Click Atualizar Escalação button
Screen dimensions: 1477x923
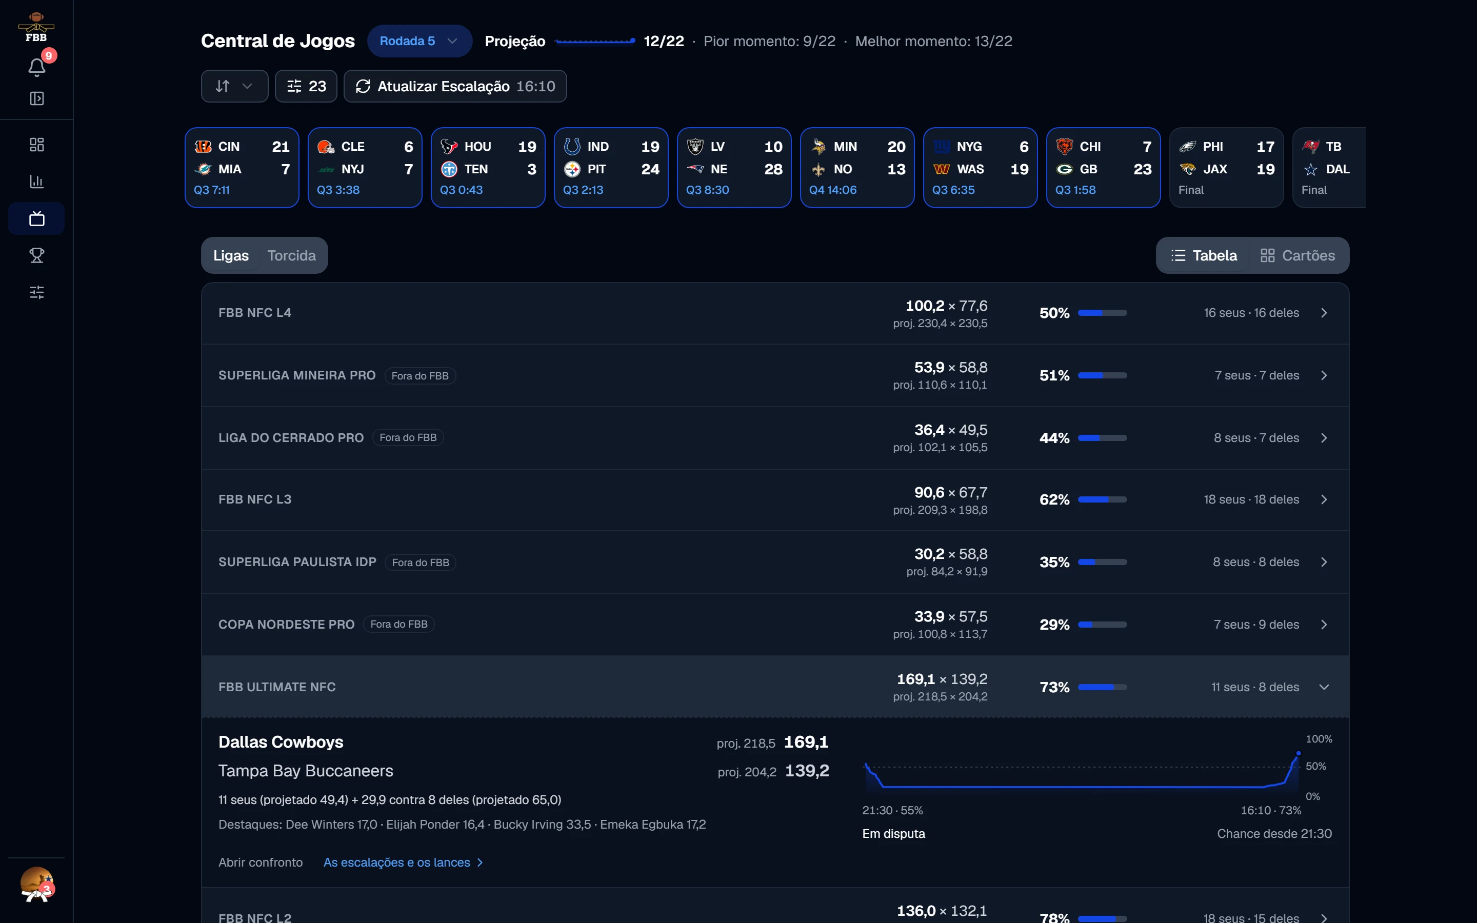point(455,86)
